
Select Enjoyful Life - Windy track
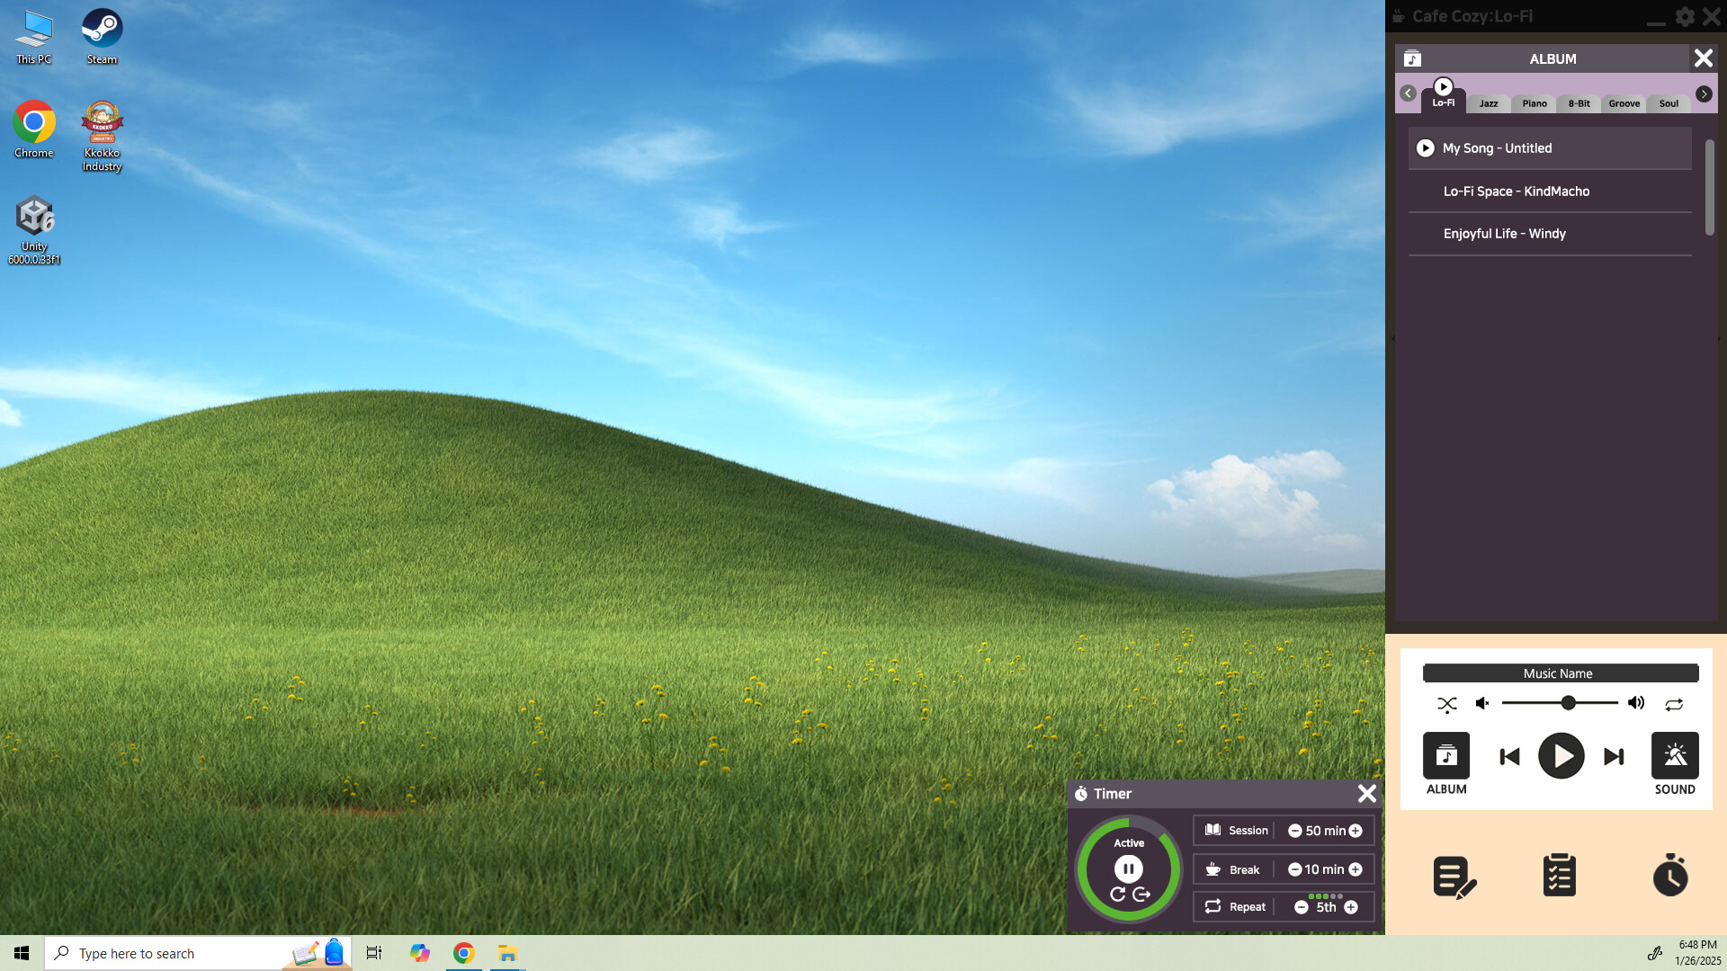coord(1550,234)
